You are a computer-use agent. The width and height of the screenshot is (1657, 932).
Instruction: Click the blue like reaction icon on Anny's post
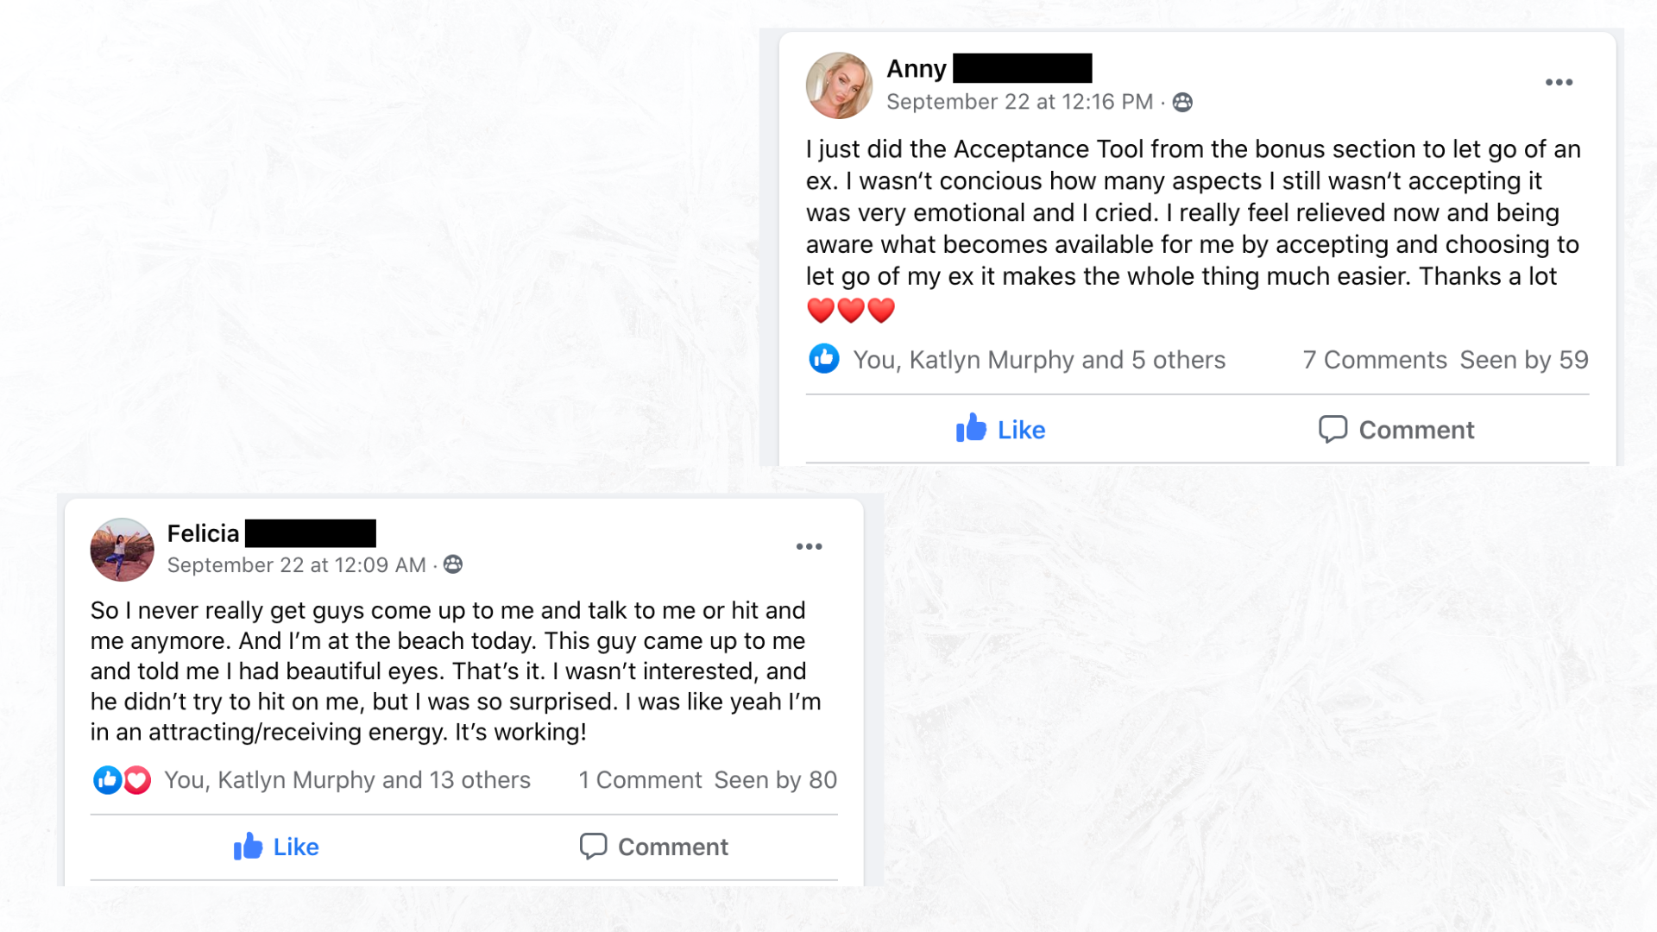(x=824, y=359)
